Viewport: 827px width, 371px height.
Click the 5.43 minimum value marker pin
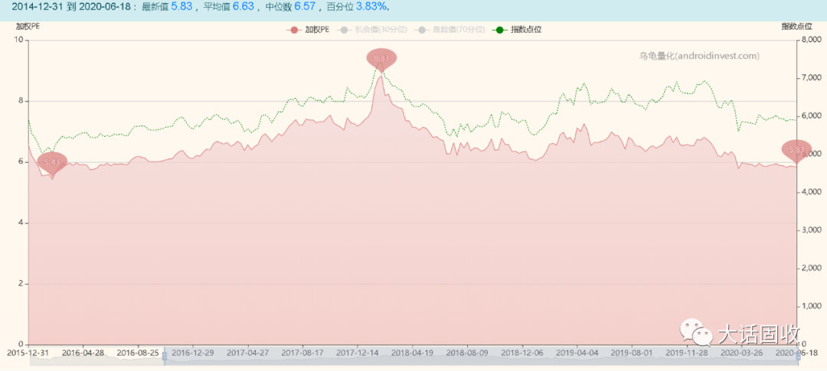tap(52, 161)
